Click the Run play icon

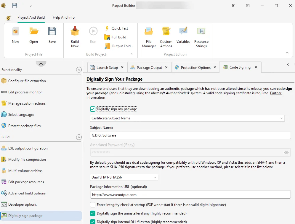(93, 31)
